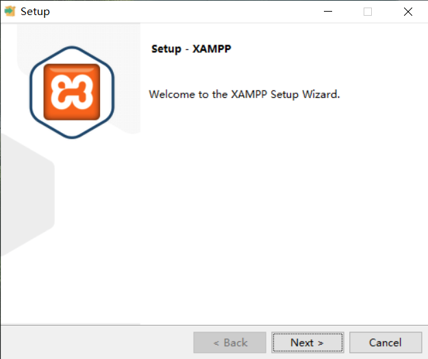The image size is (428, 359).
Task: Click empty footer area left of Back button
Action: pyautogui.click(x=96, y=343)
